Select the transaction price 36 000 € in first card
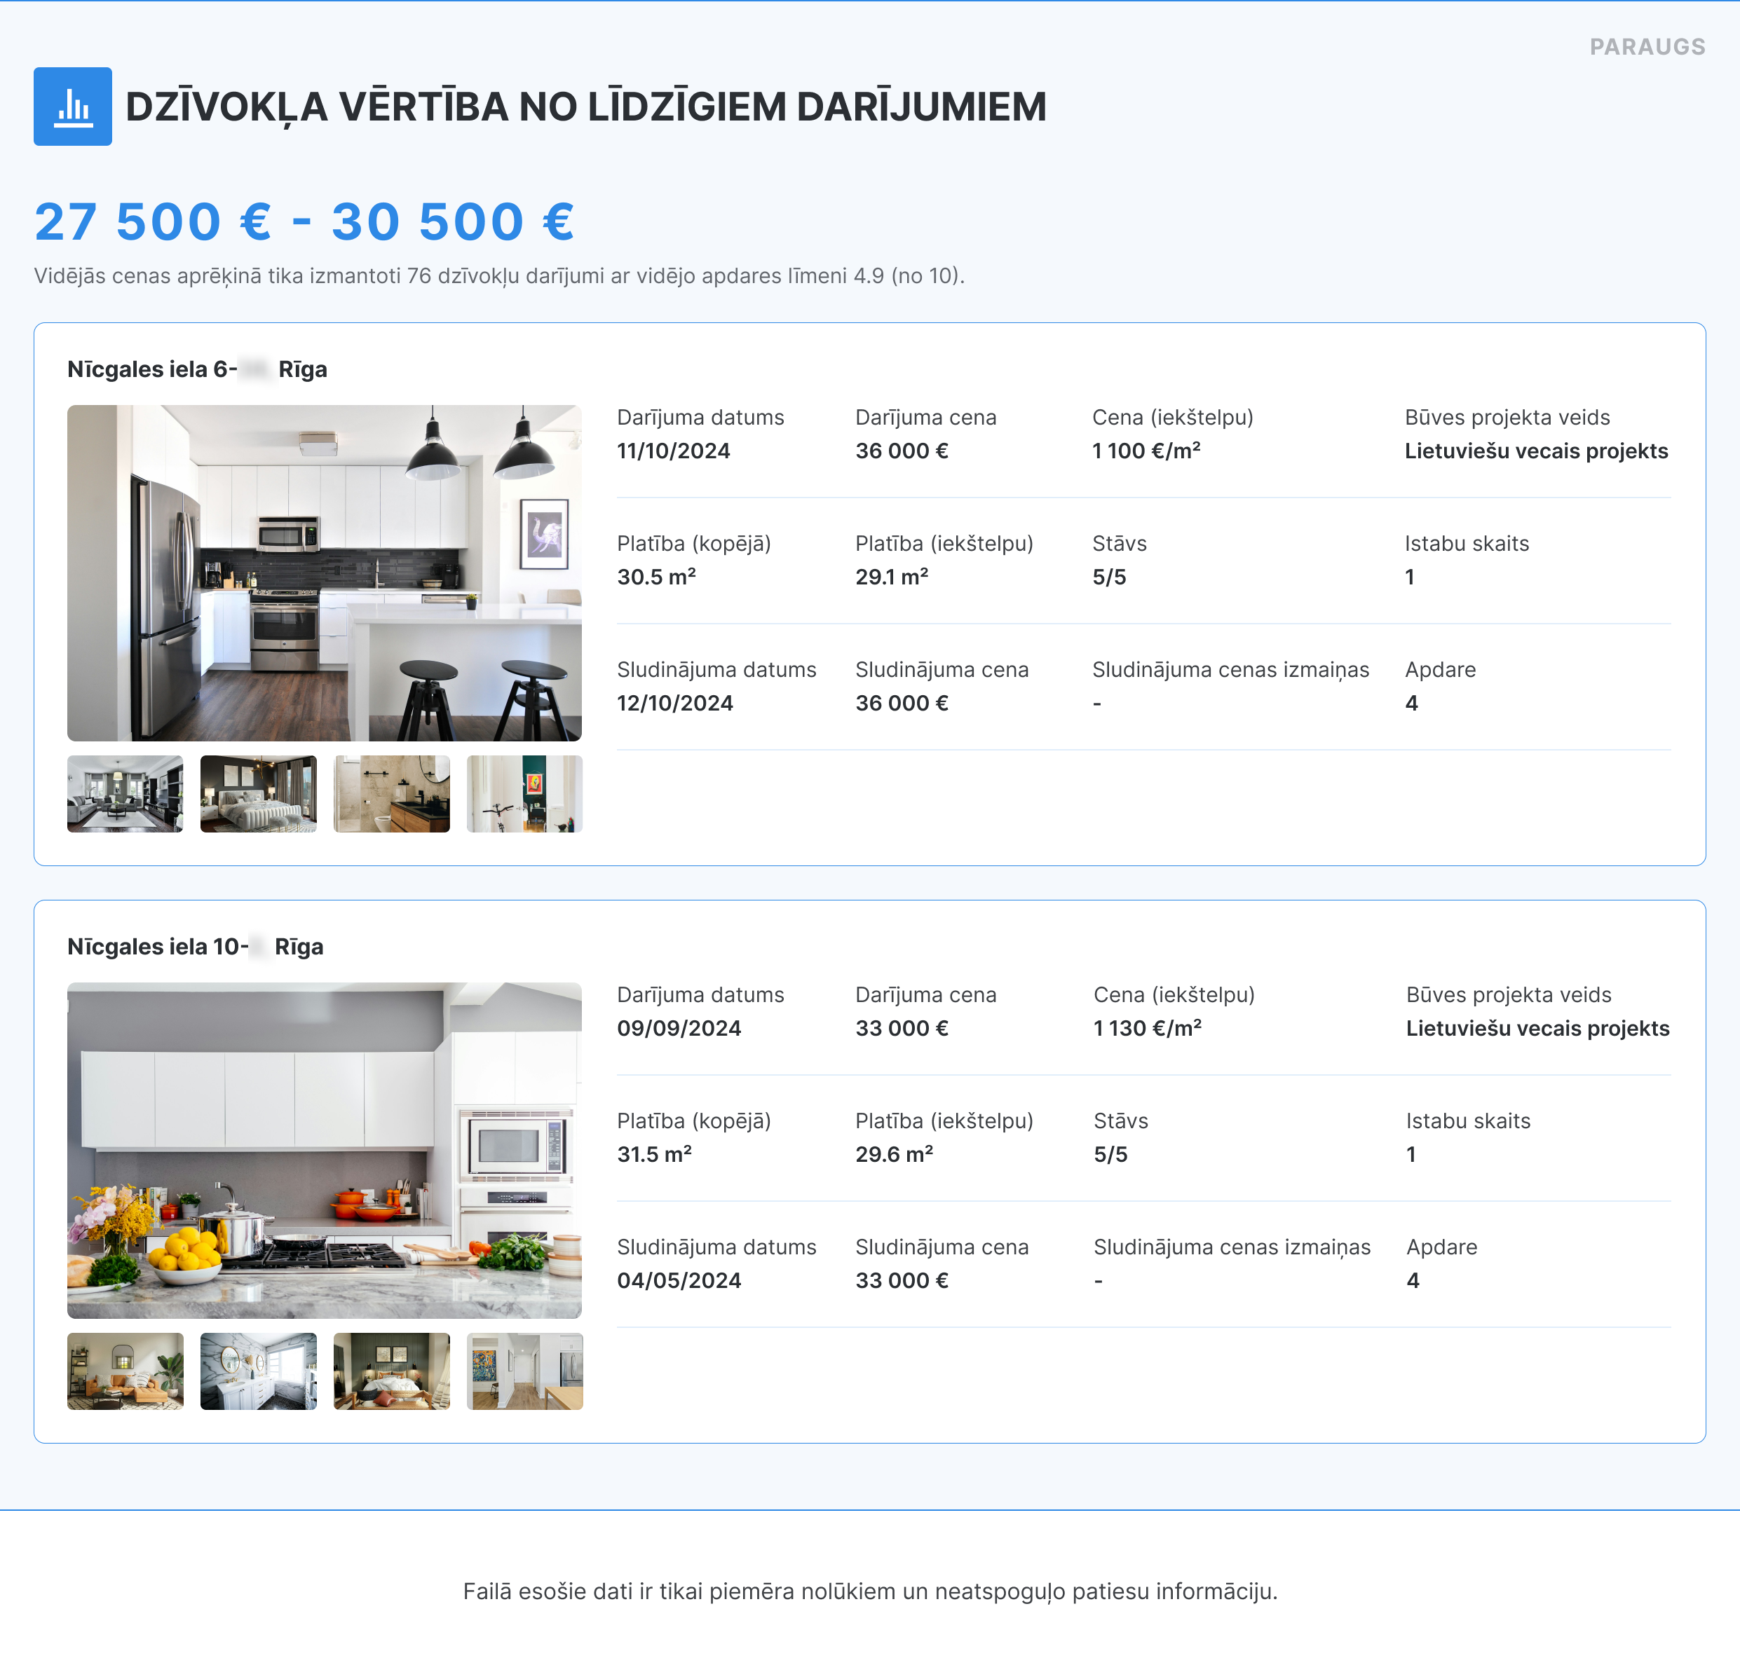Image resolution: width=1740 pixels, height=1672 pixels. (x=902, y=451)
